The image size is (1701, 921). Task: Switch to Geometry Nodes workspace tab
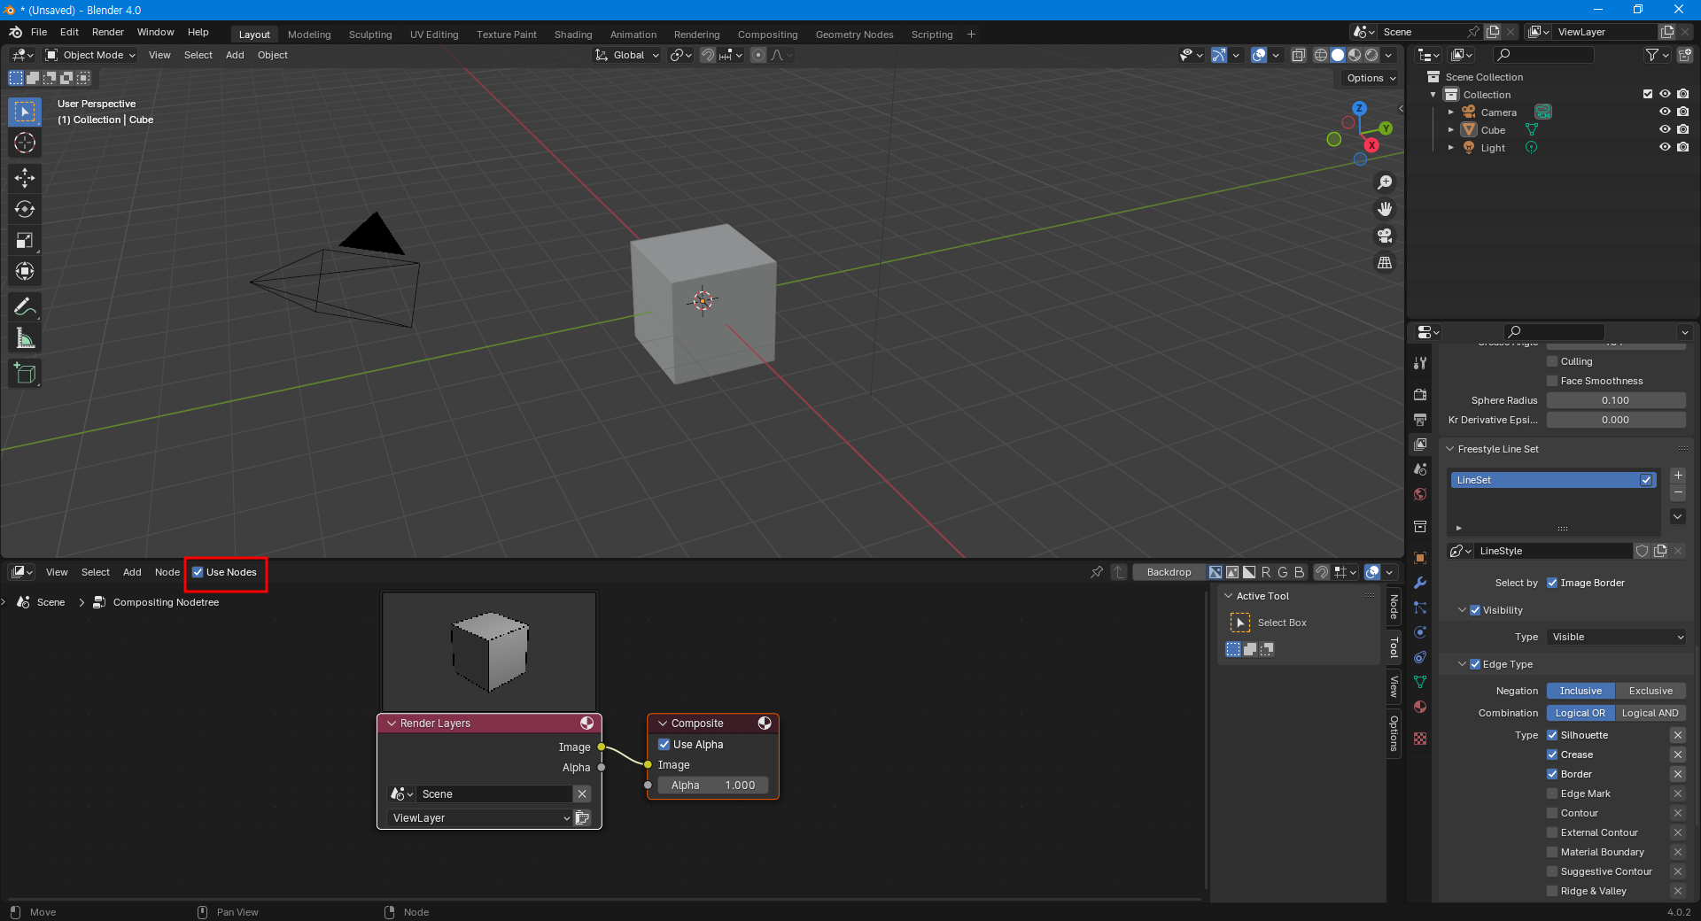[854, 35]
